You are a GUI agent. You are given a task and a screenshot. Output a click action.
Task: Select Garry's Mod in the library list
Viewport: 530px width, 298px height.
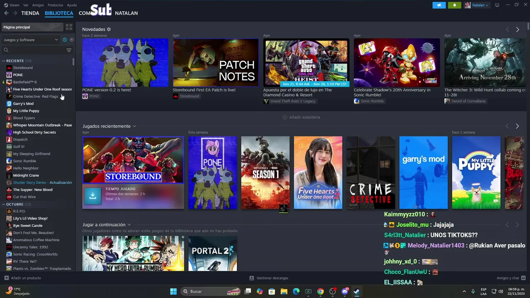pos(23,103)
